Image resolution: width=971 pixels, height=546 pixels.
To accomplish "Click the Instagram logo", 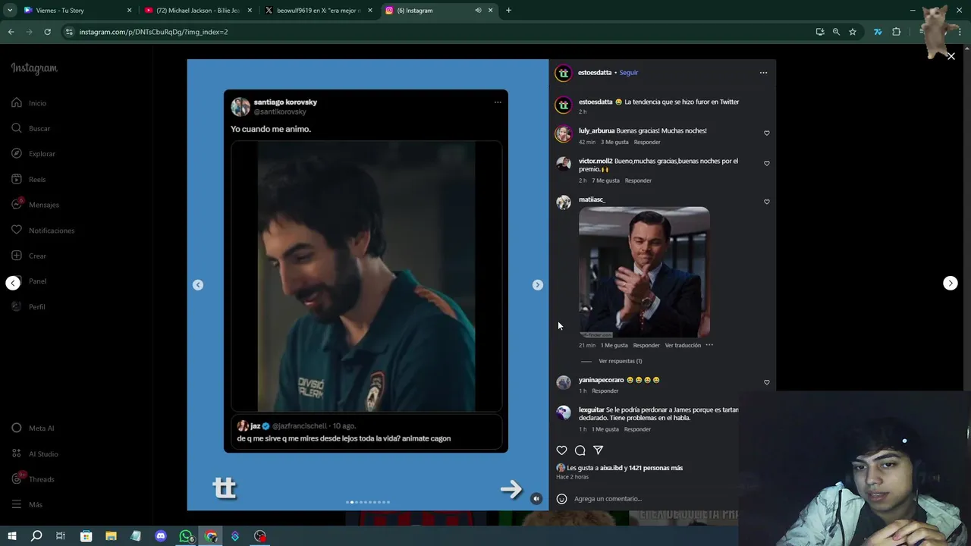I will (x=34, y=68).
